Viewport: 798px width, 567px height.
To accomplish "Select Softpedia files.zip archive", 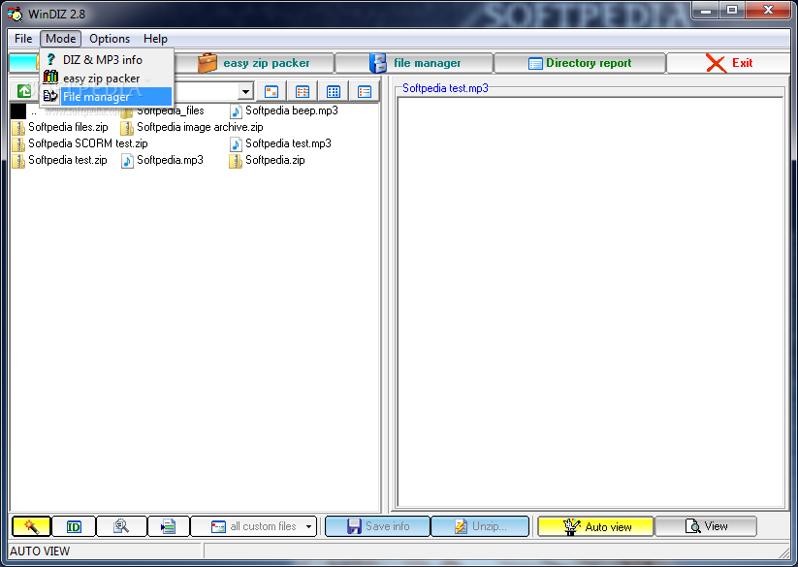I will click(x=60, y=127).
